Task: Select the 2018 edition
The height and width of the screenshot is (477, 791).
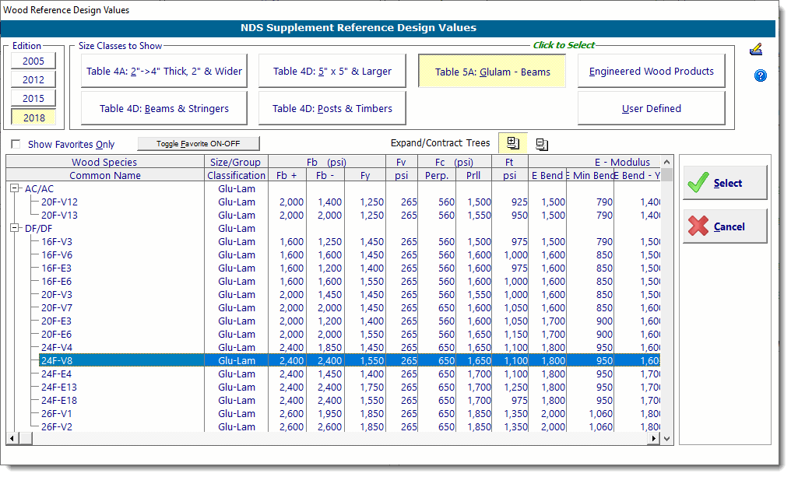Action: click(x=33, y=117)
